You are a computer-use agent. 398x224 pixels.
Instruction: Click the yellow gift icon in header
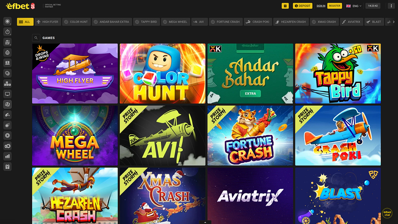coord(285,6)
